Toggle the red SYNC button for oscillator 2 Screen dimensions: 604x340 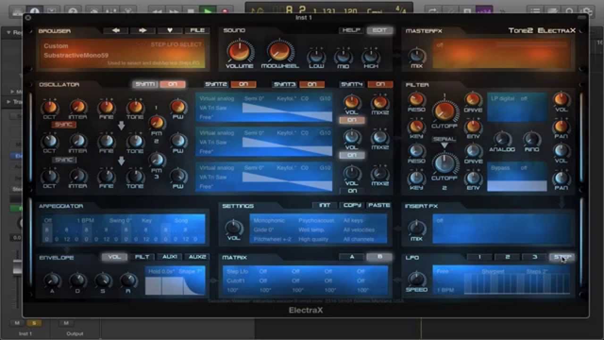coord(64,125)
